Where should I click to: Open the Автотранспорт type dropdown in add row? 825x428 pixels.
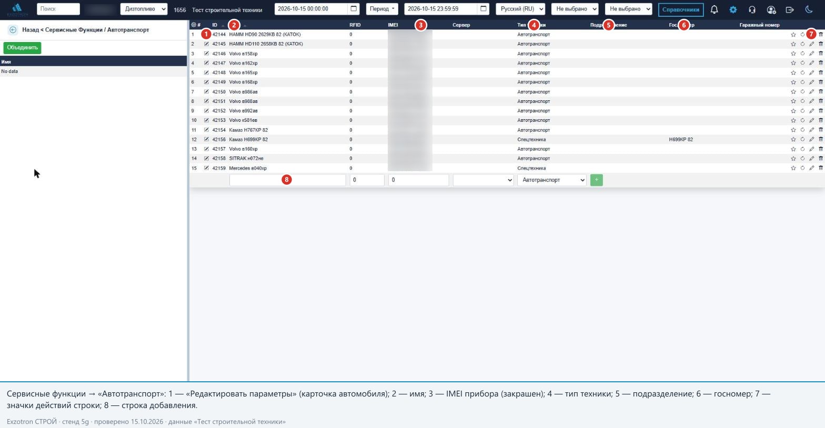pos(551,180)
